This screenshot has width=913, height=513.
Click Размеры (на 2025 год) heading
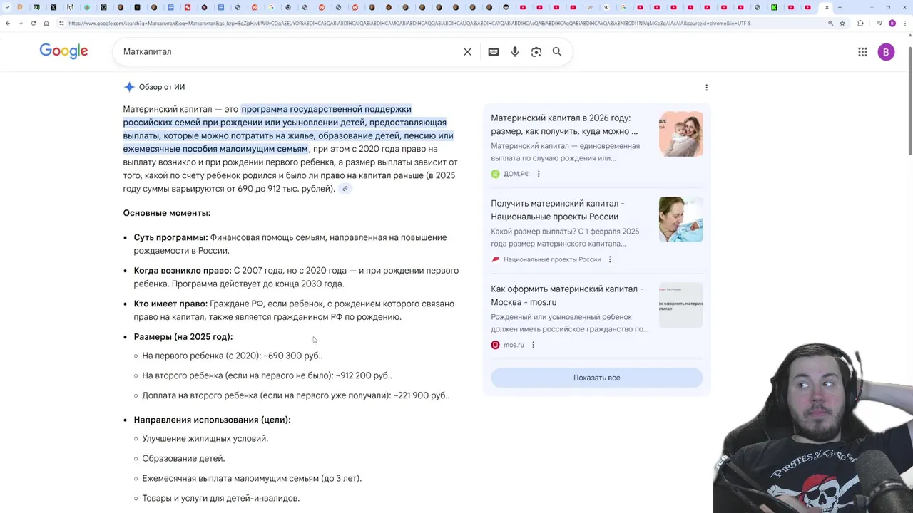point(183,337)
